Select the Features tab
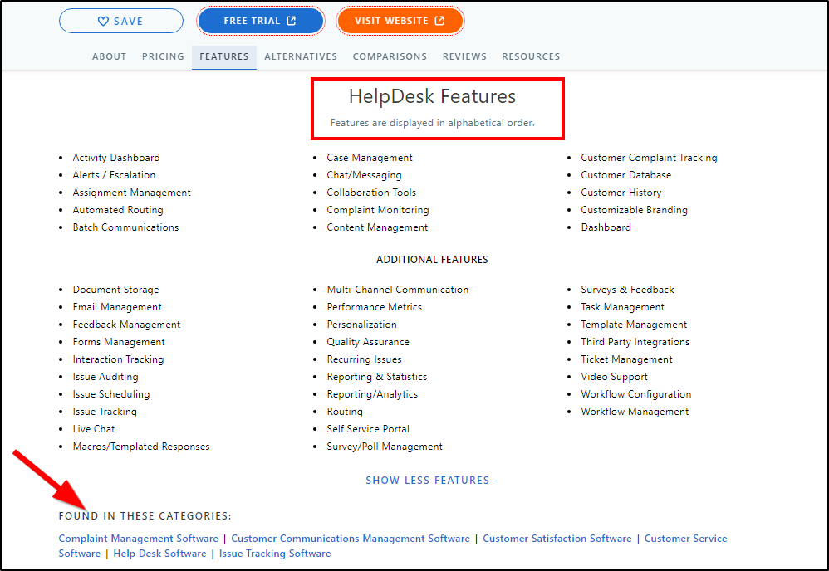This screenshot has width=829, height=571. point(224,56)
